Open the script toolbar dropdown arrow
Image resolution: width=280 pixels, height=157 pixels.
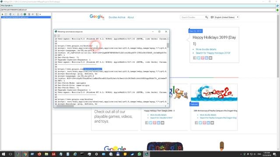click(40, 14)
